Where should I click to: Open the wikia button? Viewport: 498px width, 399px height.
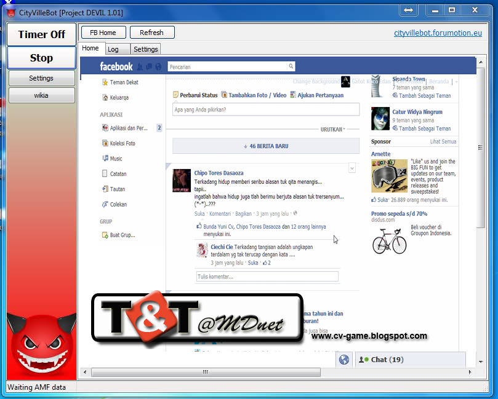click(42, 95)
